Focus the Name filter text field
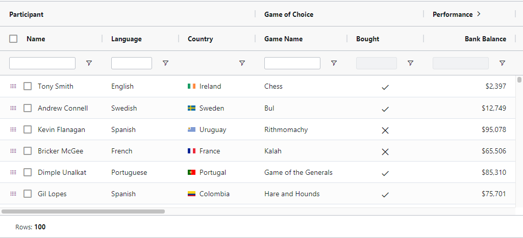Screen dimensions: 523x238 [42, 63]
